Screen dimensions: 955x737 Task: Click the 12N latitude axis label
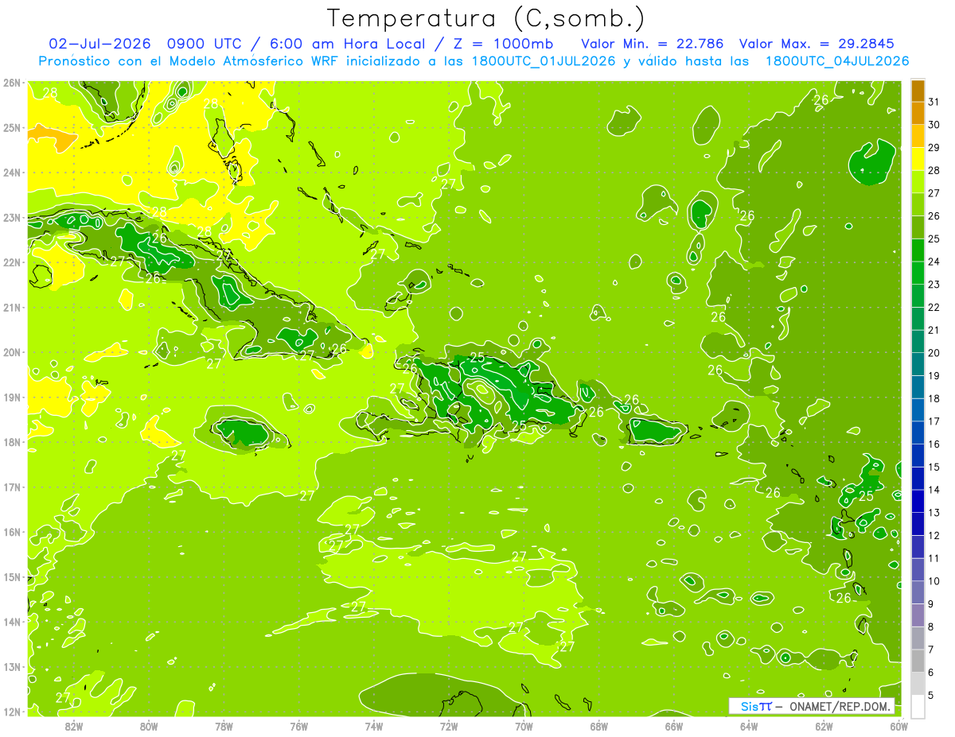click(11, 712)
